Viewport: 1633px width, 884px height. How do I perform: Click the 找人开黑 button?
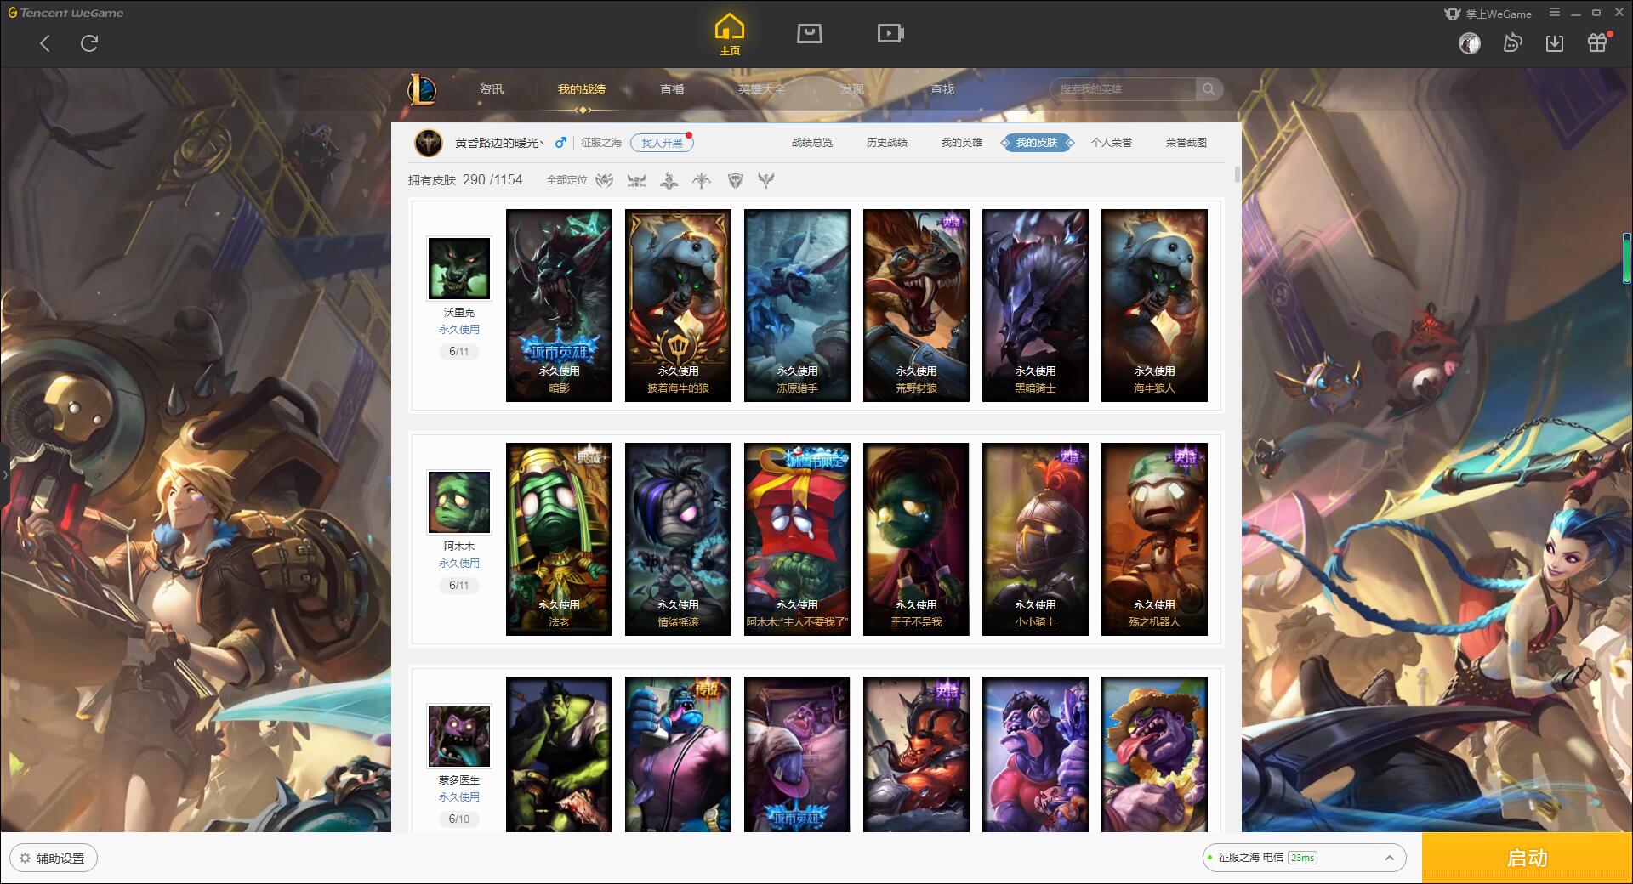662,143
